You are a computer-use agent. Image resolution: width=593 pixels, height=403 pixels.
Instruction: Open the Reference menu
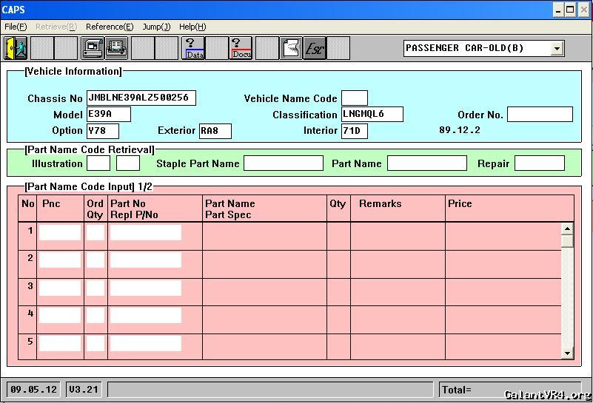coord(110,27)
